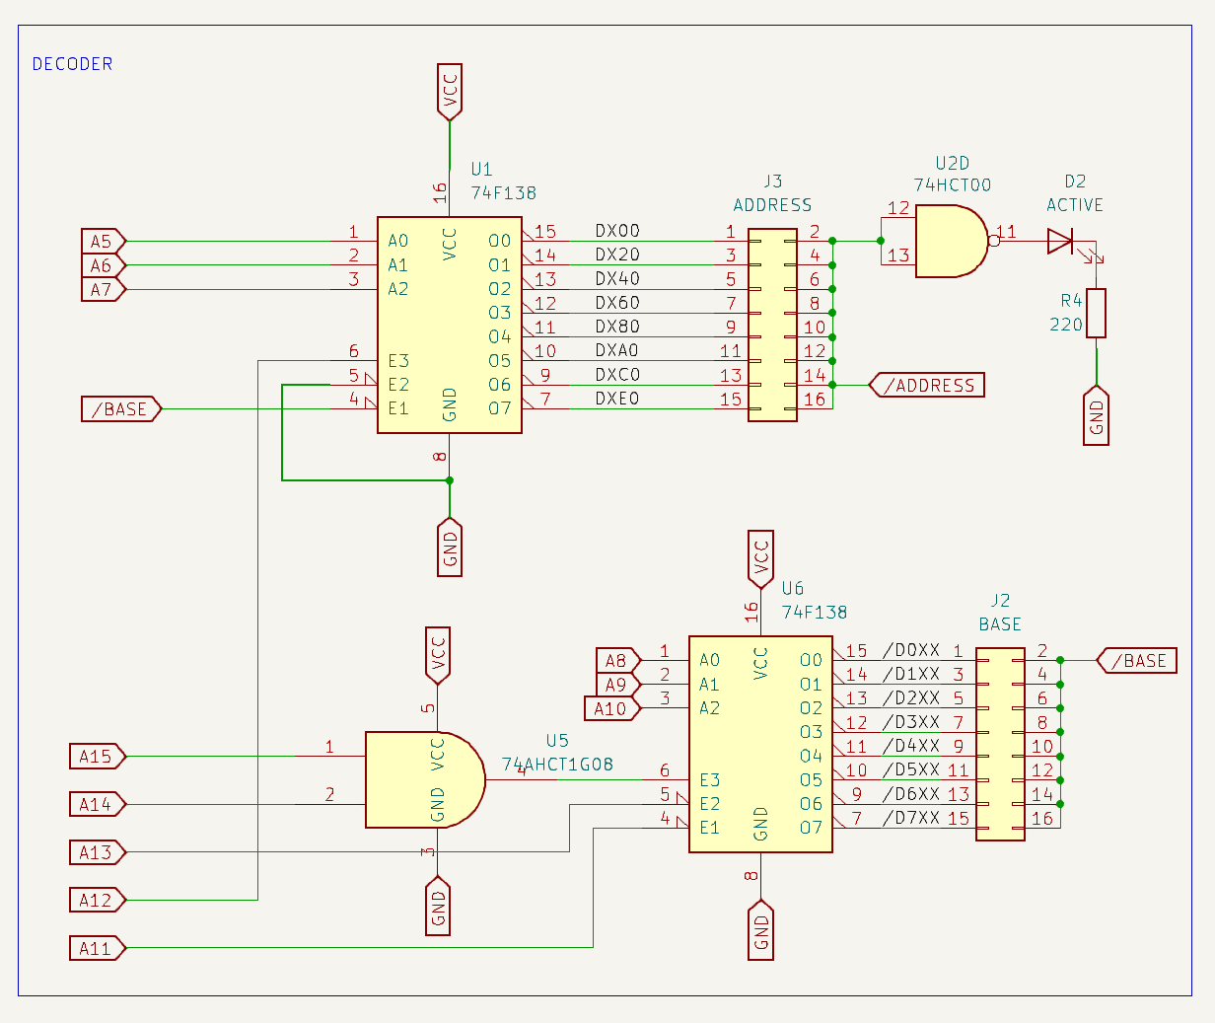Click the A10 input label near U6
The width and height of the screenshot is (1215, 1023).
pyautogui.click(x=611, y=708)
